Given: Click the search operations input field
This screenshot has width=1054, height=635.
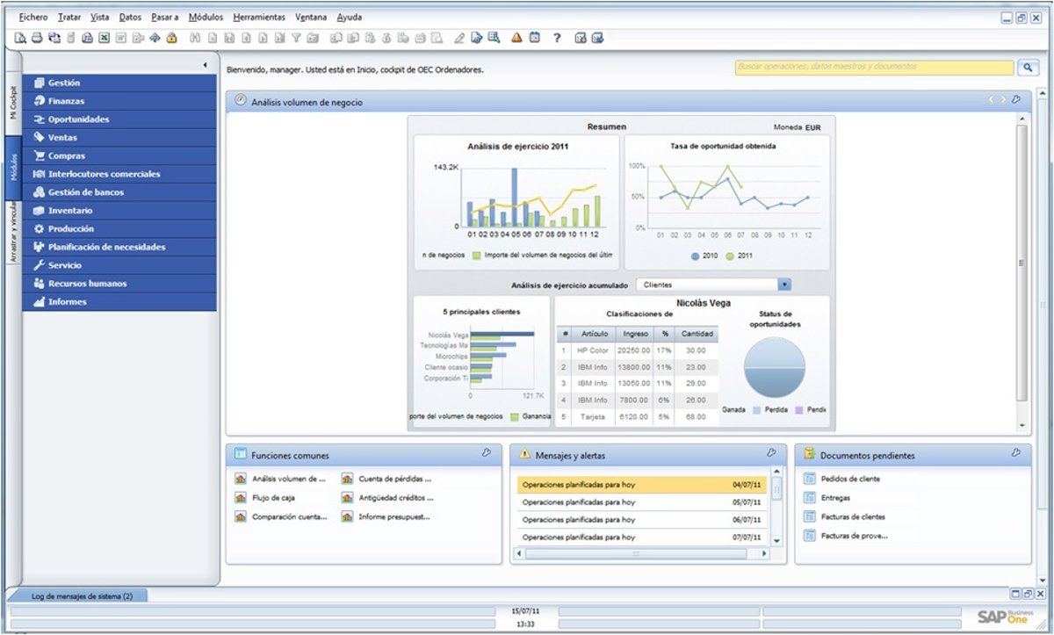Looking at the screenshot, I should tap(874, 67).
